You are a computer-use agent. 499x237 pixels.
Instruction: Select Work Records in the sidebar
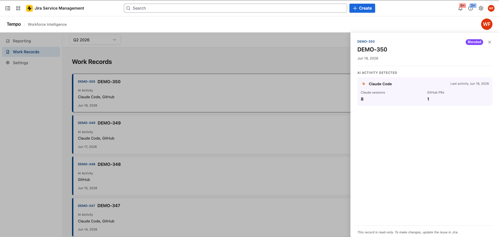(31, 52)
